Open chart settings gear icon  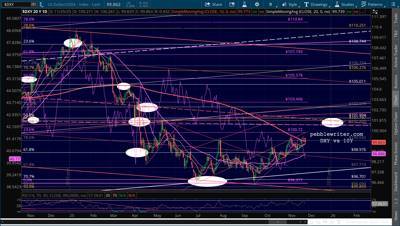tap(257, 4)
